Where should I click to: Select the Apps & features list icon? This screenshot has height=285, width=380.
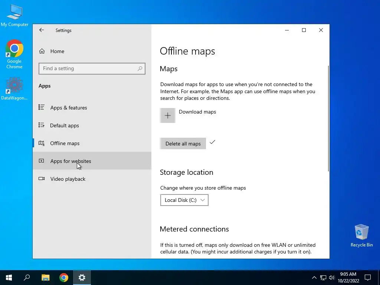click(42, 107)
